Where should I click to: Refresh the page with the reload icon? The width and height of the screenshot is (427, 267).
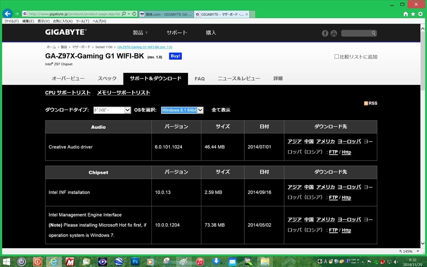pos(134,14)
